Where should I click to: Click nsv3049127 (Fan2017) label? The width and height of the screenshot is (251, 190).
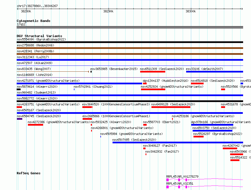pos(160,146)
